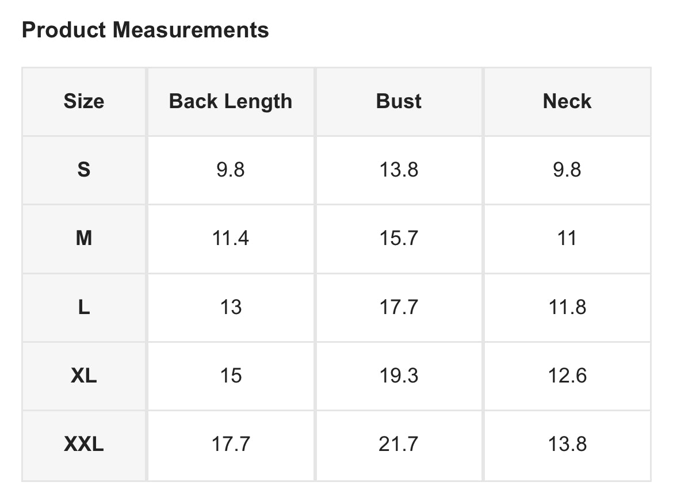Screen dimensions: 673x501
Task: Choose the XL size row label
Action: pyautogui.click(x=84, y=376)
